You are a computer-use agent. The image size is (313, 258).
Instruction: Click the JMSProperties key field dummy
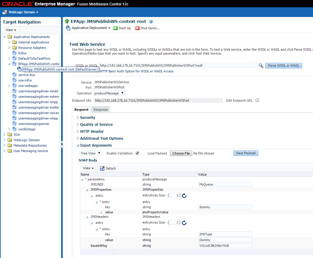[x=225, y=207]
